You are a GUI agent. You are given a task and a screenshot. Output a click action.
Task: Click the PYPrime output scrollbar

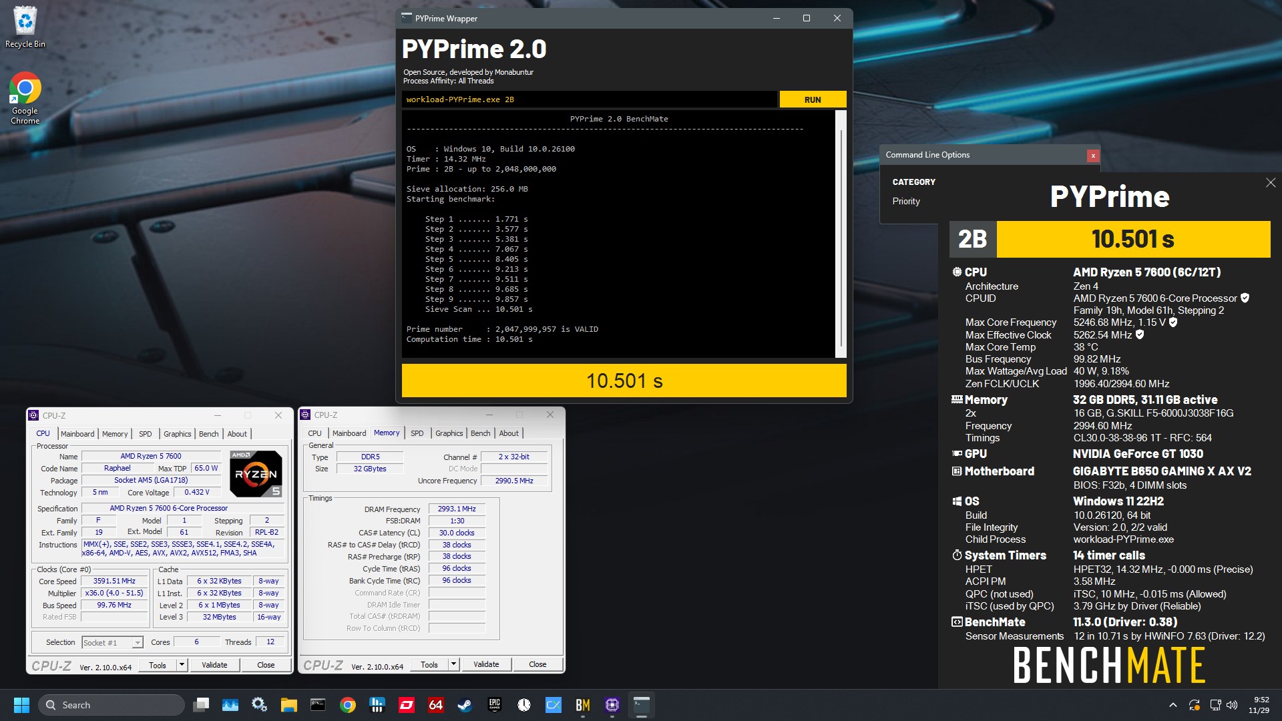pyautogui.click(x=841, y=234)
